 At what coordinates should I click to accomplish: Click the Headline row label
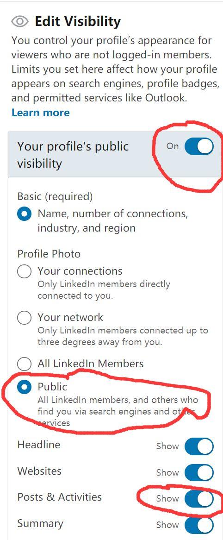point(39,445)
